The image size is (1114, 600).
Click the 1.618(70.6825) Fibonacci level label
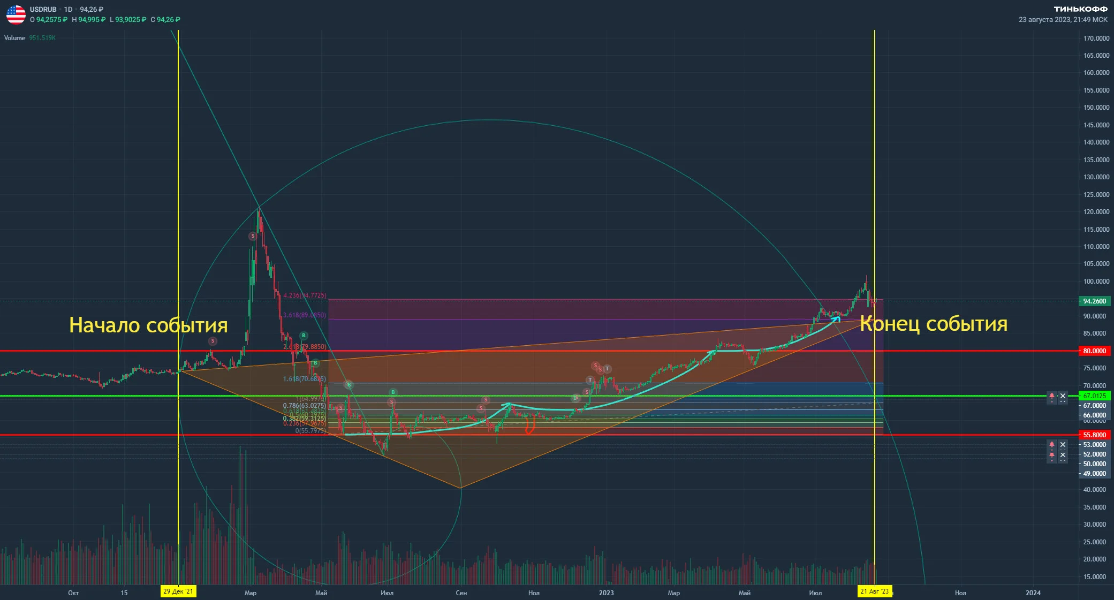305,379
